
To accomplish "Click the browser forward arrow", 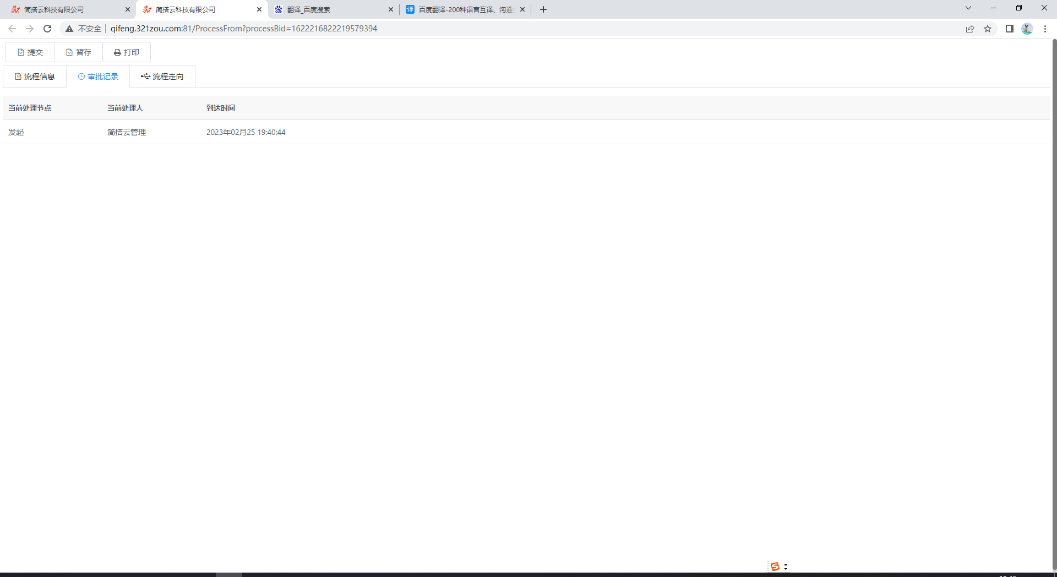I will [30, 29].
